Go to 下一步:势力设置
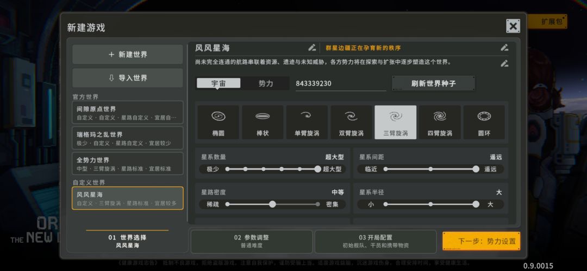 click(x=482, y=241)
